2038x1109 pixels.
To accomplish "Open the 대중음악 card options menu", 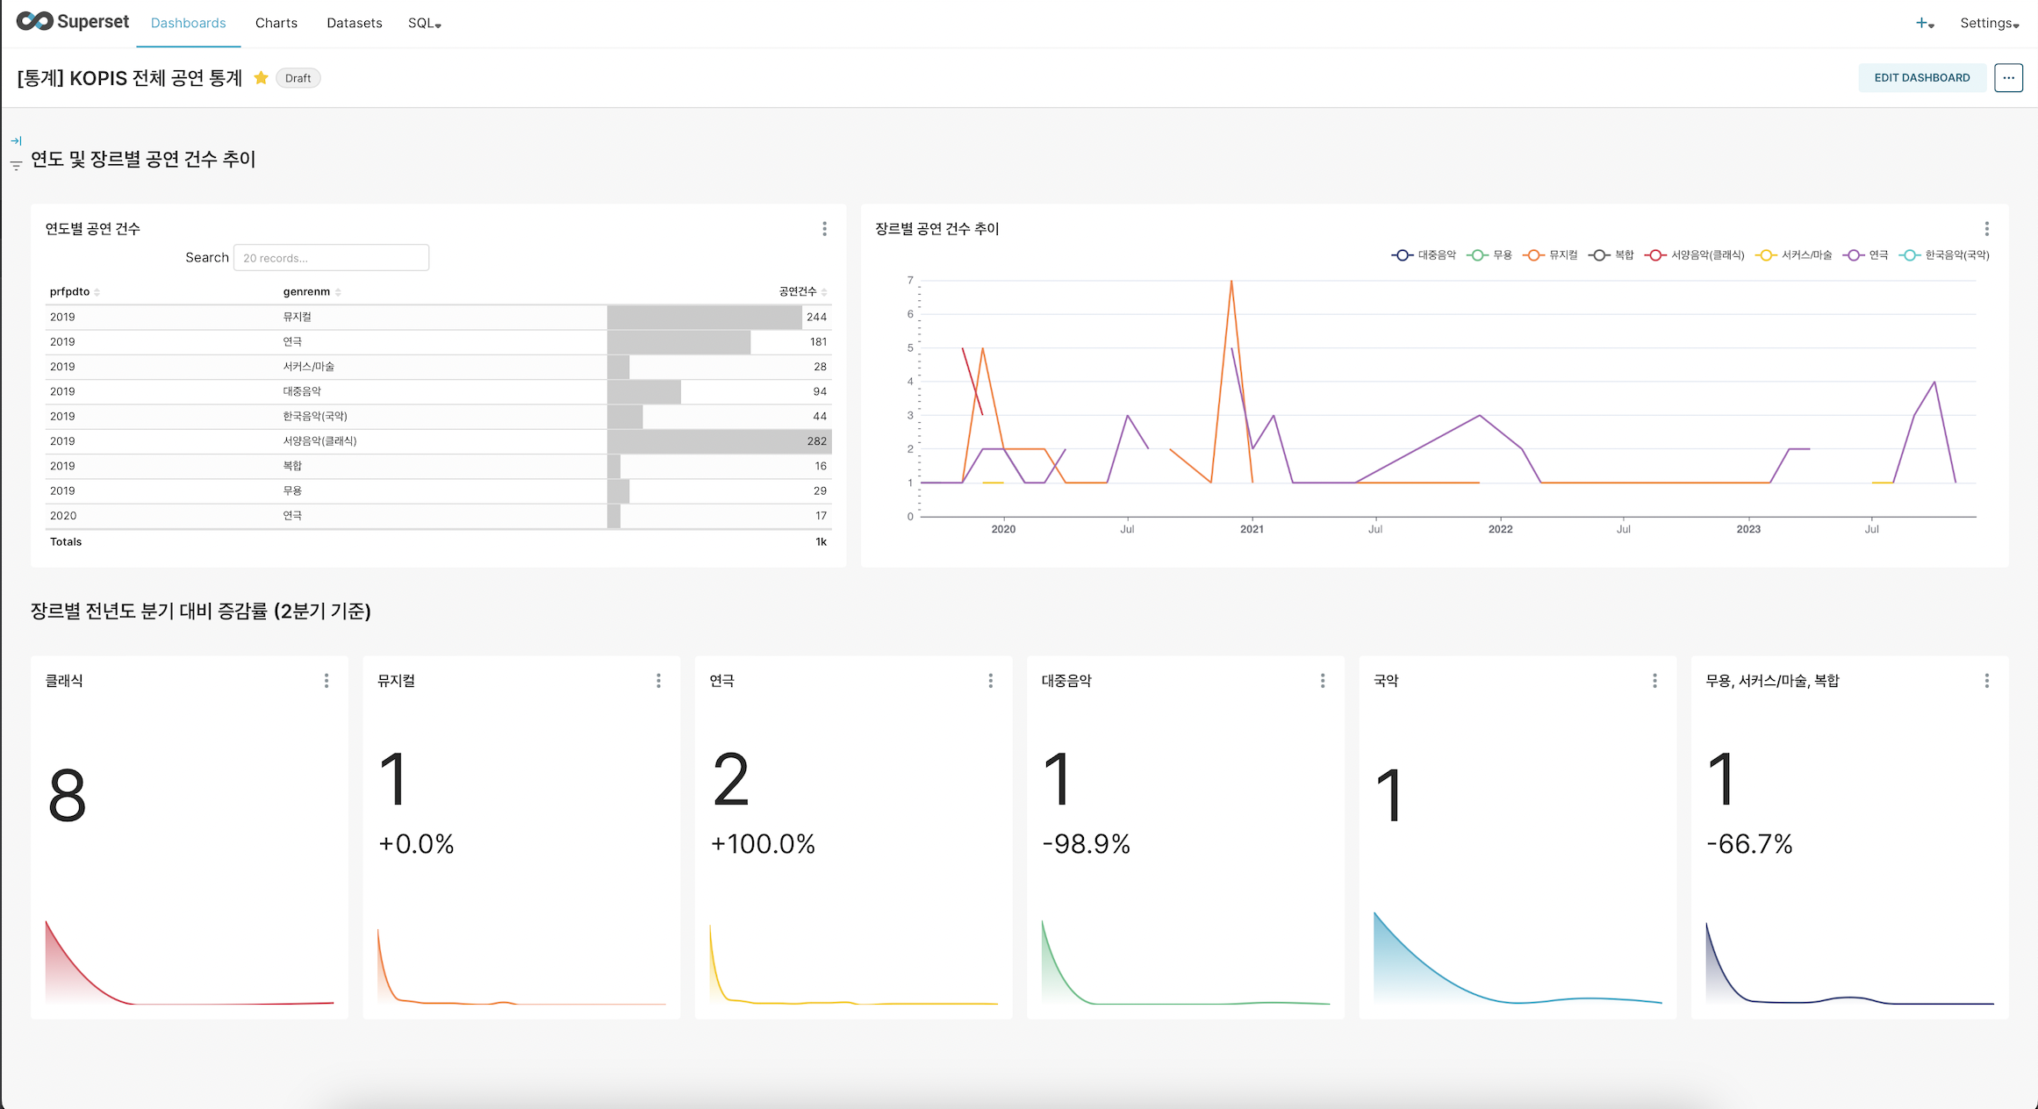I will [x=1323, y=681].
